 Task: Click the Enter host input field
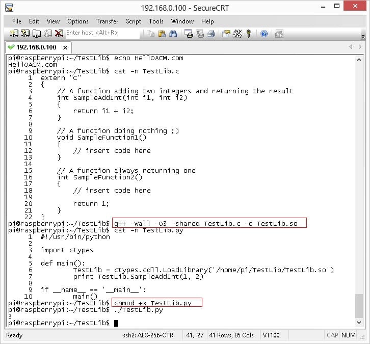pyautogui.click(x=102, y=33)
